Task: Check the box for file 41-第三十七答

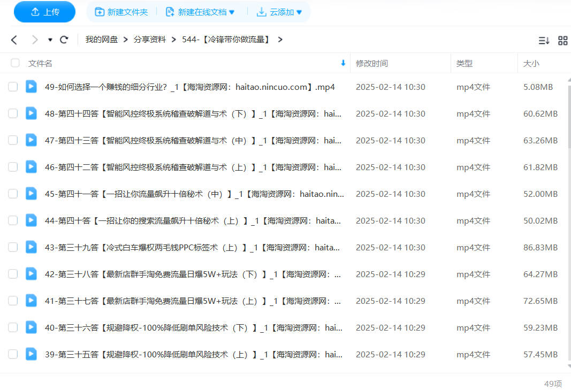Action: 13,301
